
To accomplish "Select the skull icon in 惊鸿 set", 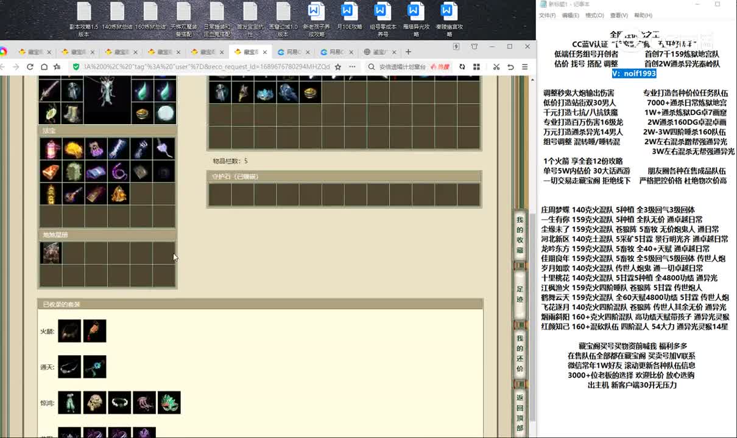I will [94, 403].
